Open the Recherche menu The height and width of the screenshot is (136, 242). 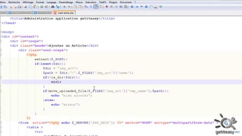14,2
